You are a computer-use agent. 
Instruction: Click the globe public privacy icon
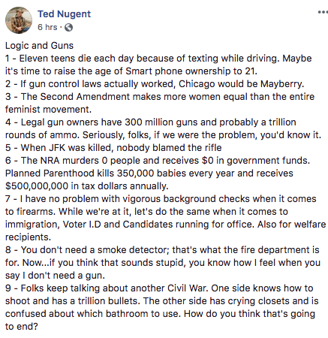point(68,27)
